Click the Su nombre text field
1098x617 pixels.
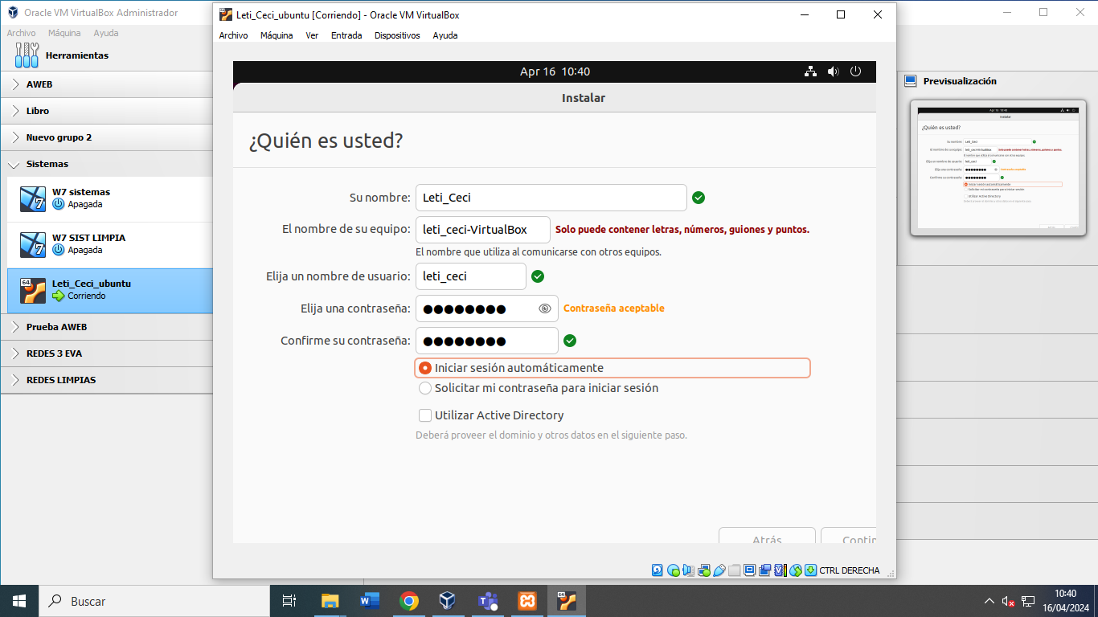pos(551,198)
